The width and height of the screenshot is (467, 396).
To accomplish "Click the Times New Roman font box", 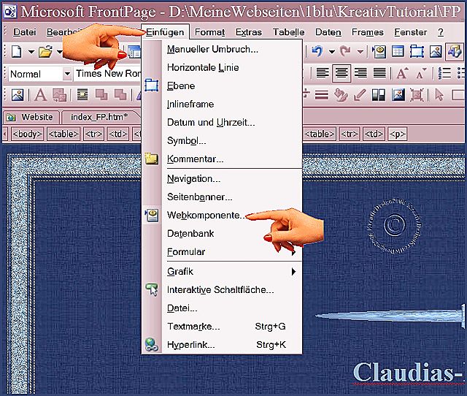I will 108,73.
